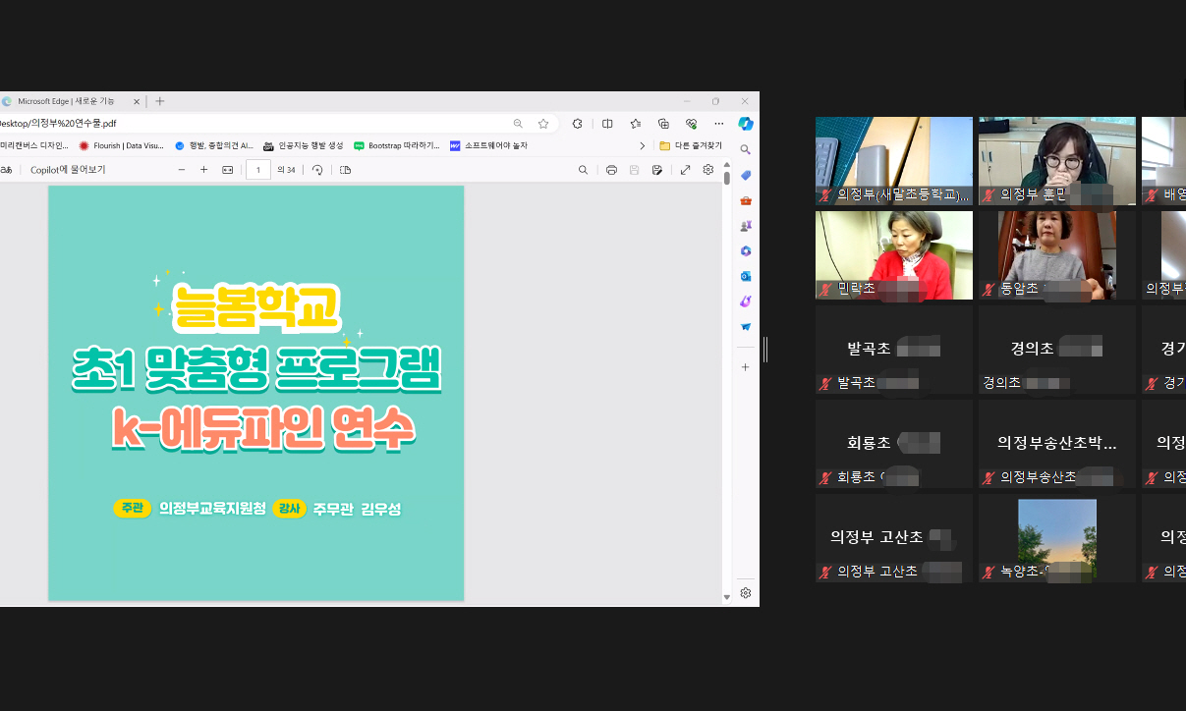The width and height of the screenshot is (1186, 711).
Task: Open the 미리캔버스 디자인 bookmark
Action: coord(34,145)
